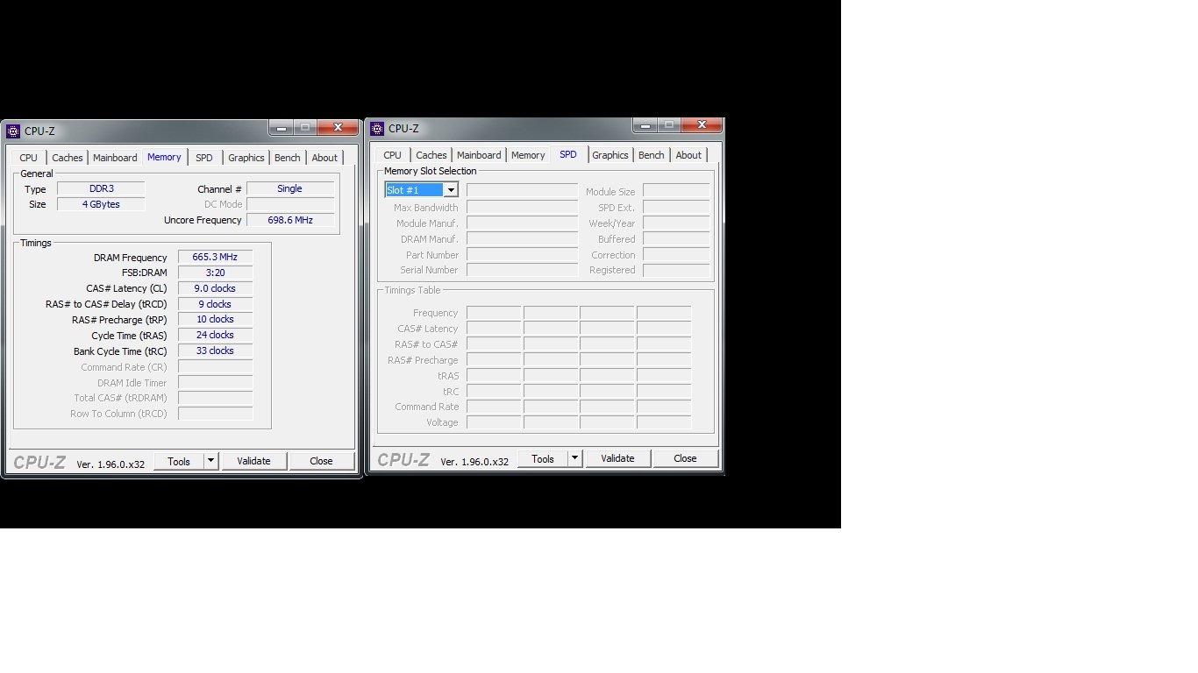The width and height of the screenshot is (1198, 673).
Task: Open Mainboard tab in left CPU-Z window
Action: click(x=115, y=158)
